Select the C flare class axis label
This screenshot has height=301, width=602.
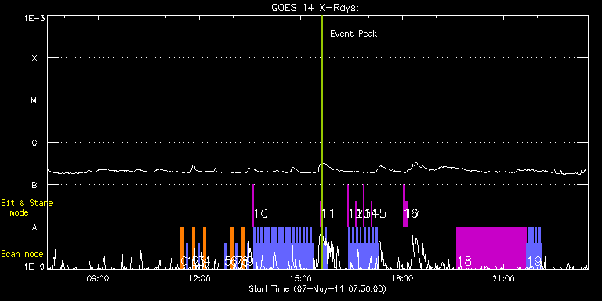34,143
